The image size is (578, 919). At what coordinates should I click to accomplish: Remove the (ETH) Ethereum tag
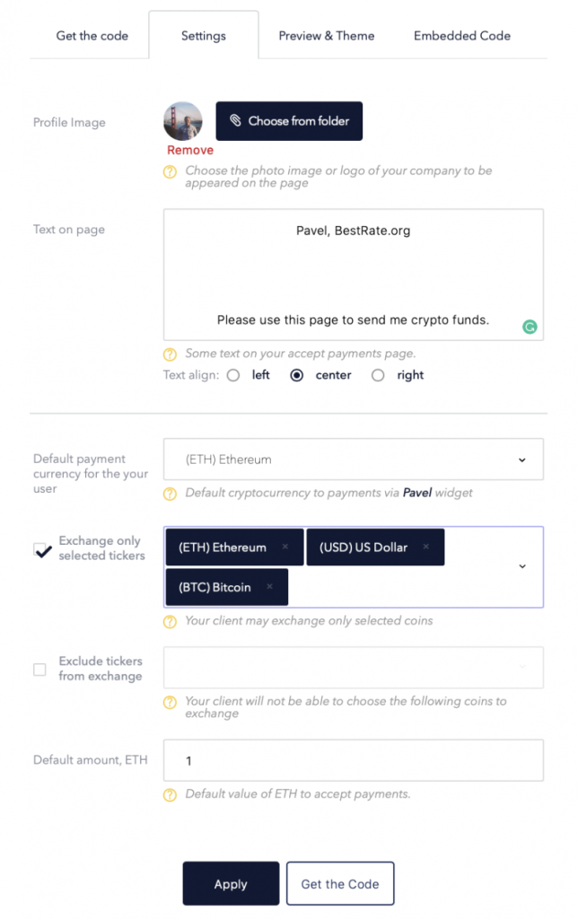pyautogui.click(x=285, y=547)
